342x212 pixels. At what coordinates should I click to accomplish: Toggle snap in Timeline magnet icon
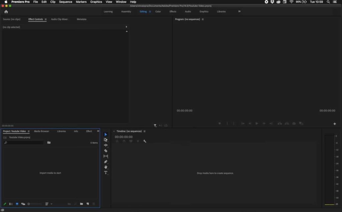pyautogui.click(x=124, y=141)
